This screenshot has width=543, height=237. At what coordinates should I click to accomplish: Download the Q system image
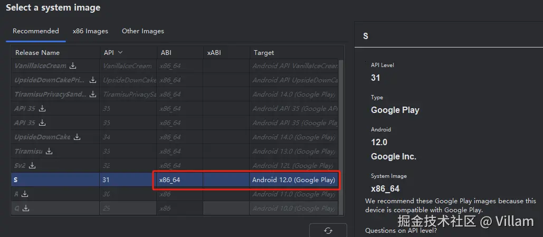[26, 208]
